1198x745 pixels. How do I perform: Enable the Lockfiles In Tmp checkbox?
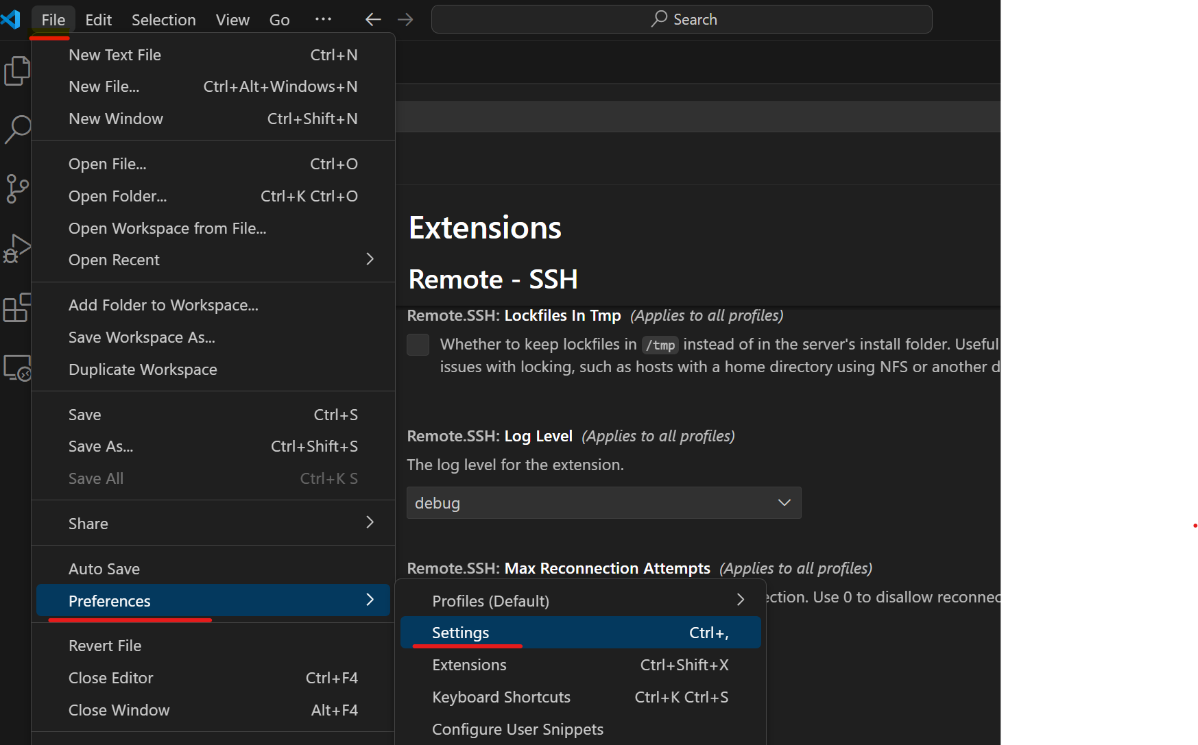[418, 345]
